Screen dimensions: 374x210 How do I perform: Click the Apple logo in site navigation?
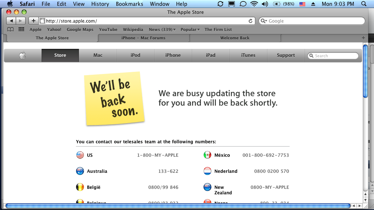(23, 55)
